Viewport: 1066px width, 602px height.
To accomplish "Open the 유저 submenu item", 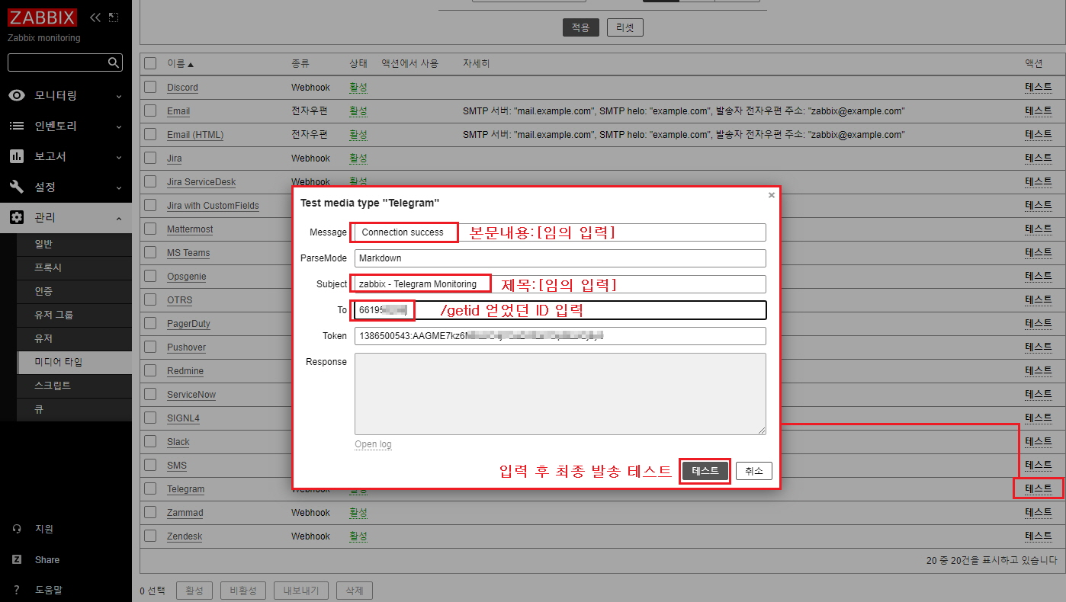I will click(x=74, y=338).
